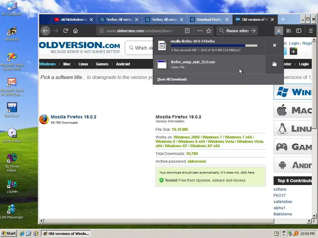The image size is (318, 238).
Task: Open movie maker desktop icon
Action: pyautogui.click(x=12, y=135)
